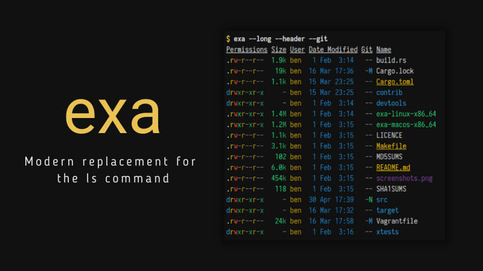This screenshot has height=271, width=483.
Task: Select the build.rs file entry
Action: pos(391,60)
